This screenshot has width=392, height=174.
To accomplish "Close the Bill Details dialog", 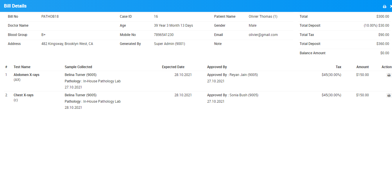I will (x=391, y=6).
